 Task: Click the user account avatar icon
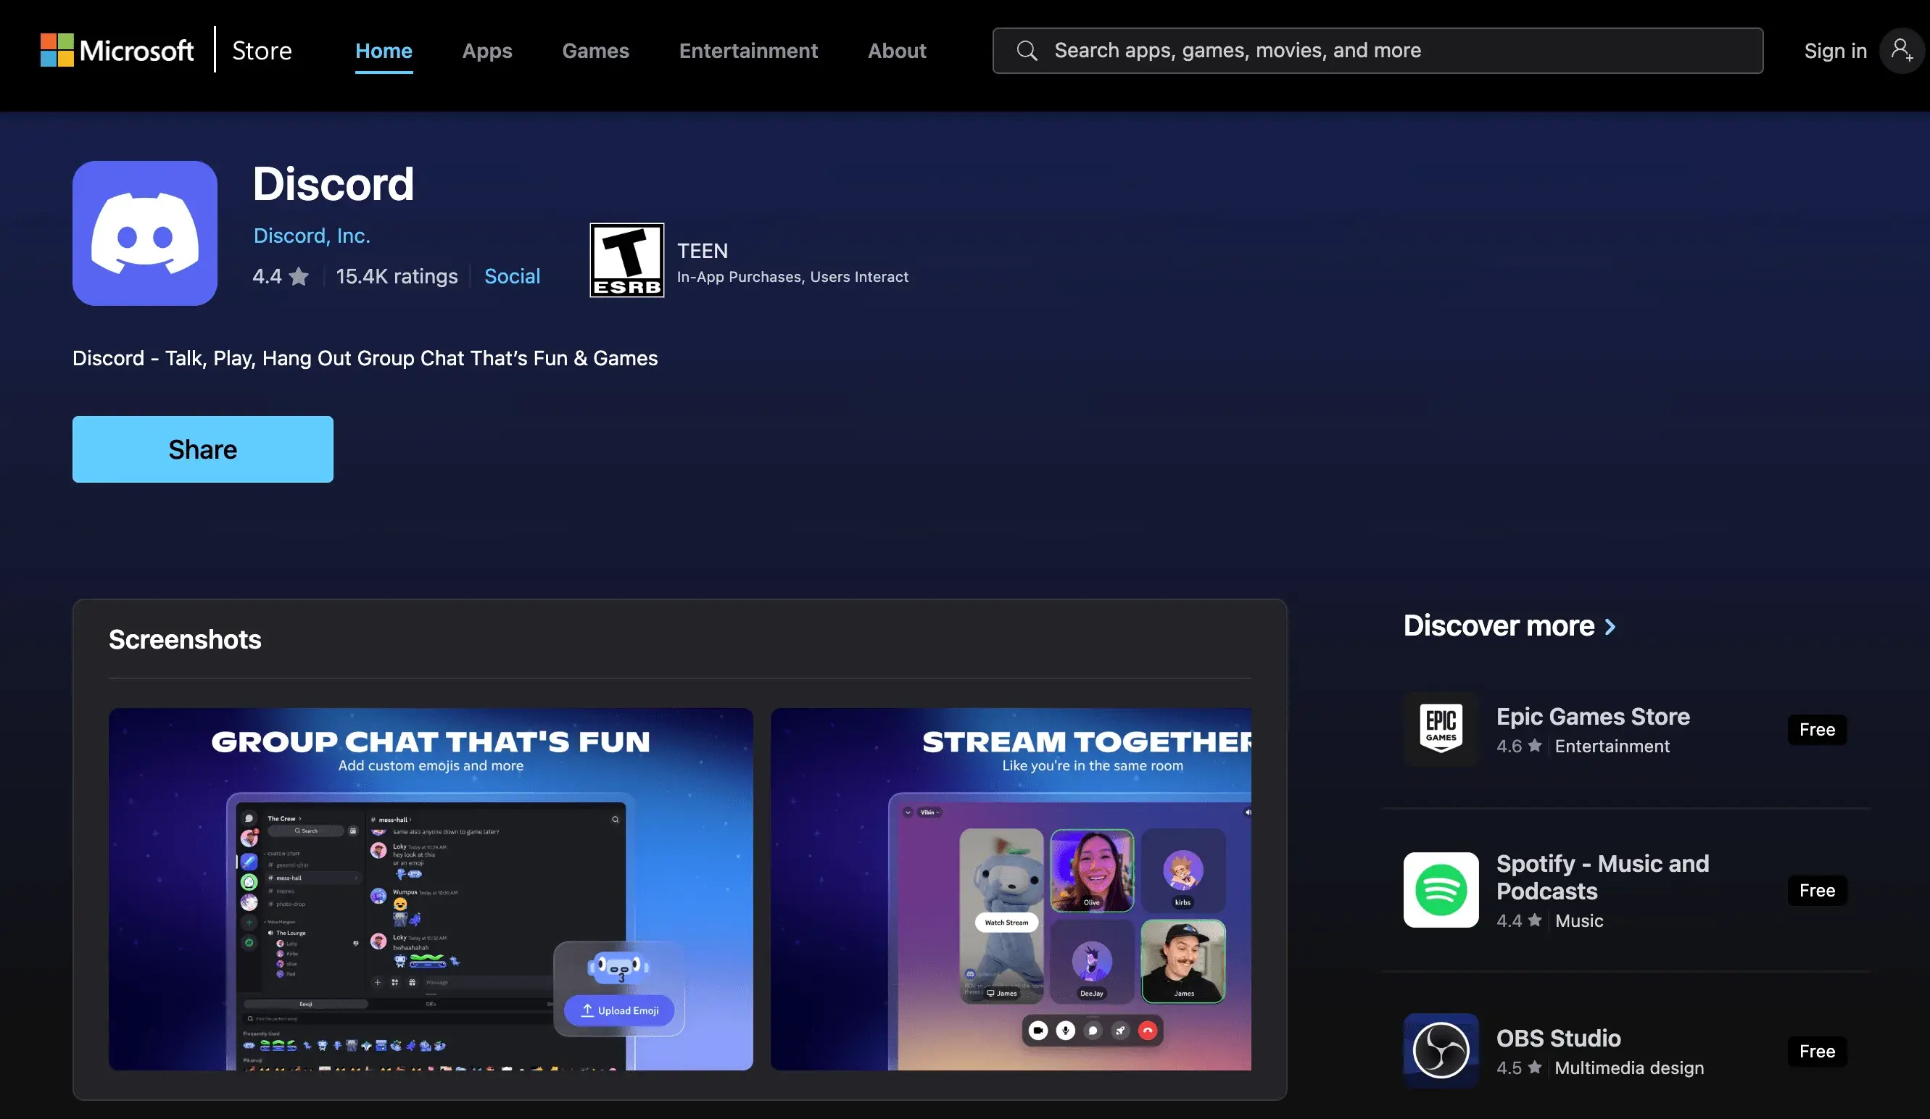1901,51
